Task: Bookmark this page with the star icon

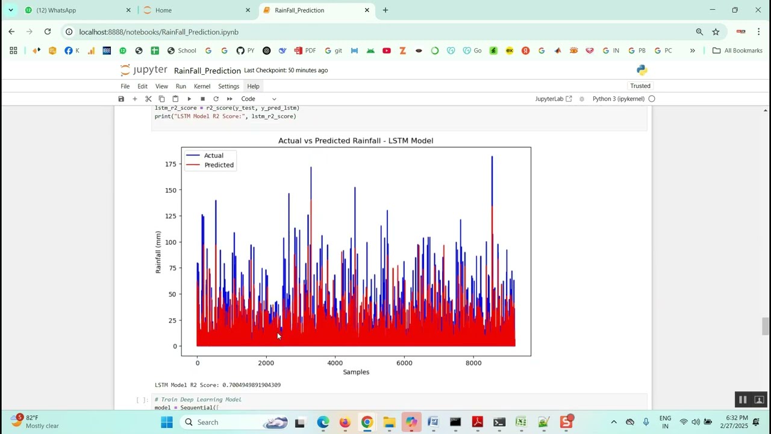Action: (716, 32)
